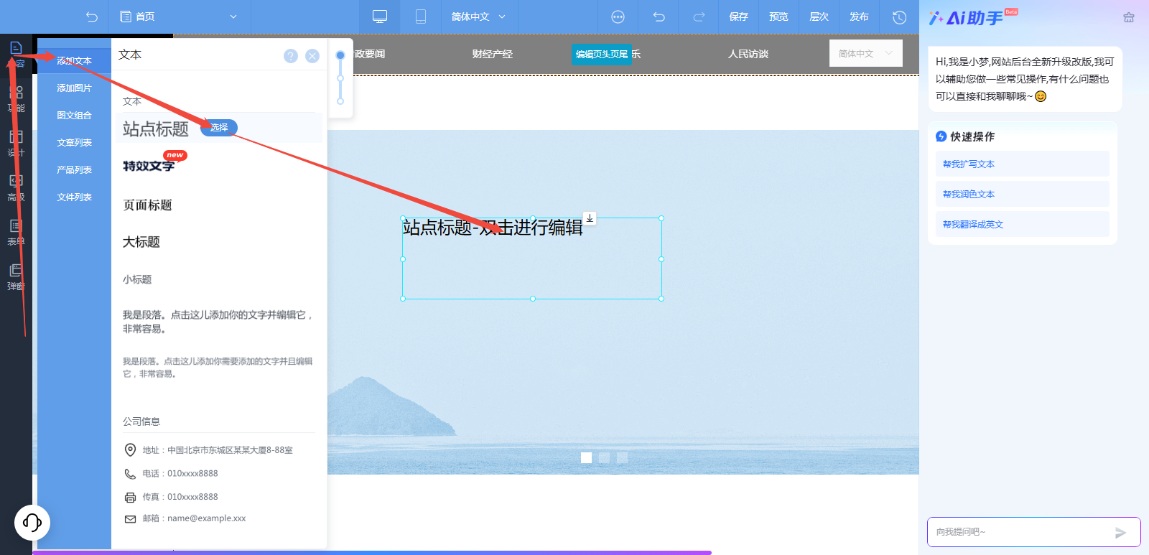Select the third carousel indicator square

(622, 457)
